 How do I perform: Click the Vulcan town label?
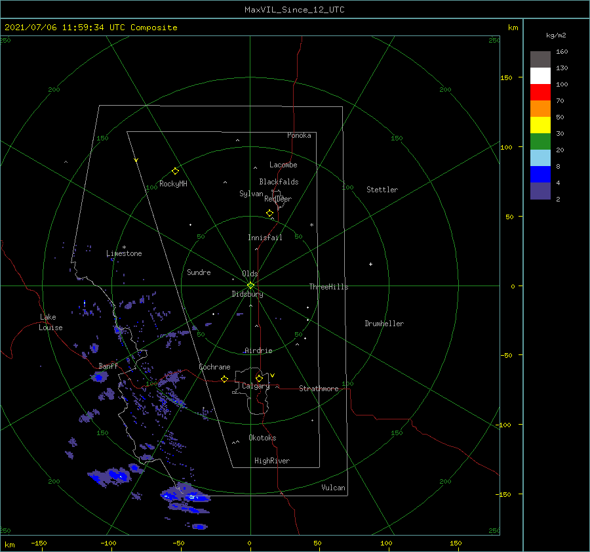click(334, 488)
